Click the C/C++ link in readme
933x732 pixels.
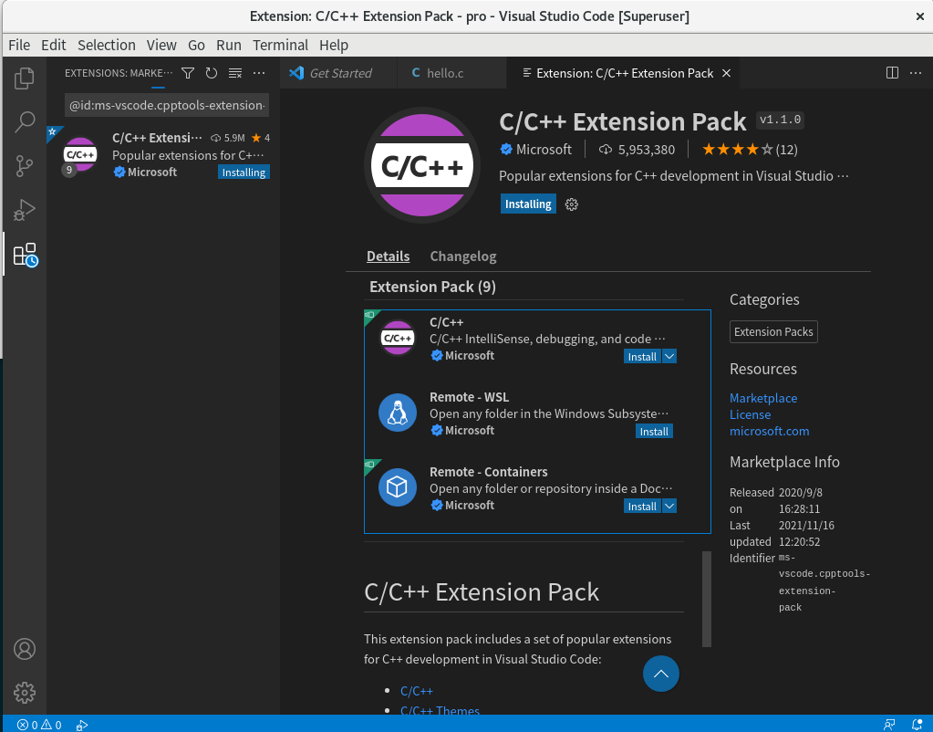point(417,691)
